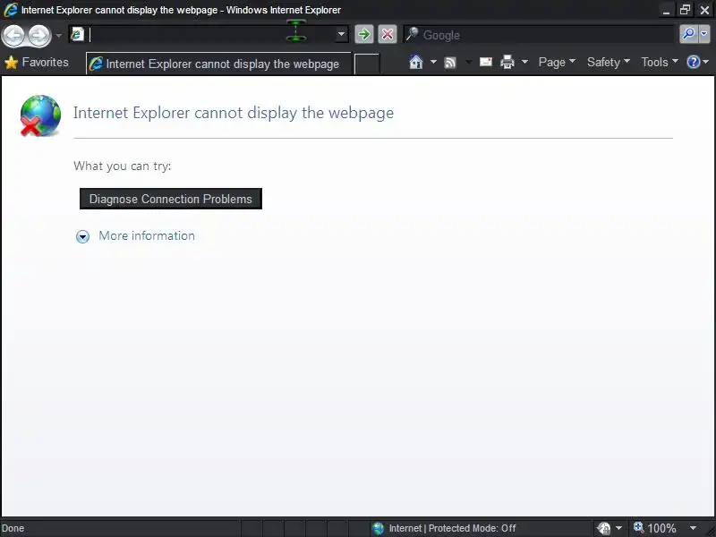The image size is (716, 537).
Task: Focus the address bar field
Action: [209, 34]
